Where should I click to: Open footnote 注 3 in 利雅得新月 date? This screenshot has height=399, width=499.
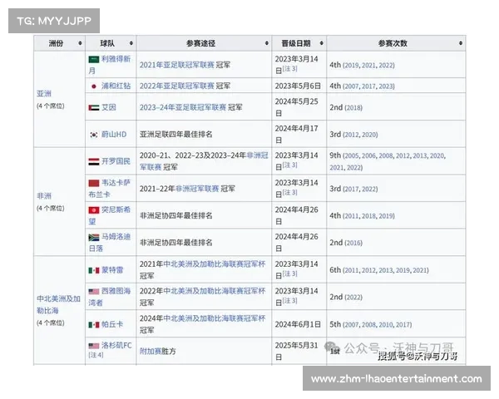point(290,69)
